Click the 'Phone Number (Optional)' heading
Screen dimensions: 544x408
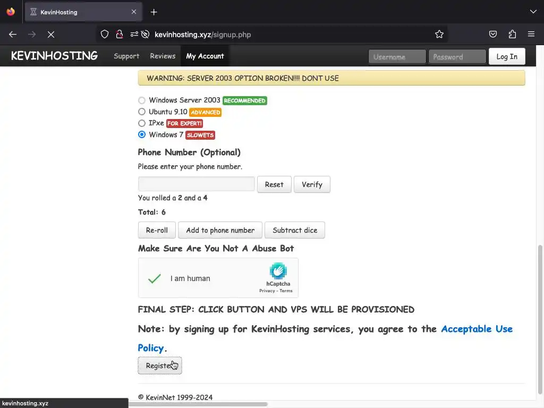189,152
